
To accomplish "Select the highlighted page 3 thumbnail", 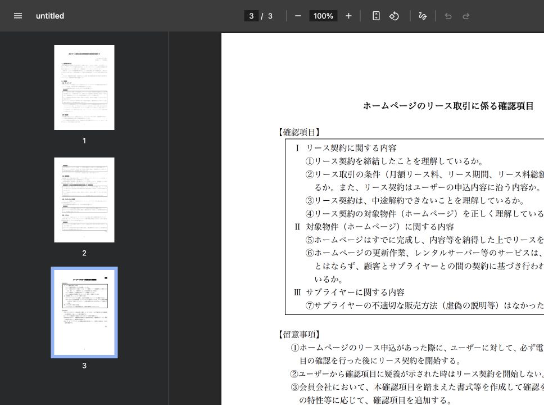I will coord(84,312).
